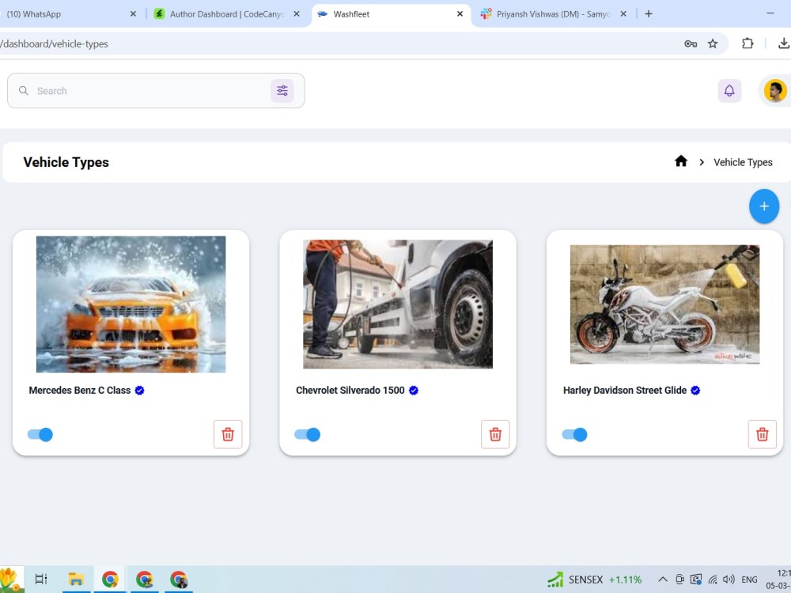The image size is (791, 593).
Task: Open the user profile avatar
Action: point(775,91)
